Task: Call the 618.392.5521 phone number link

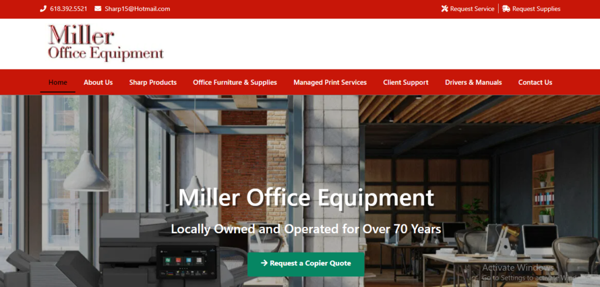Action: (69, 9)
